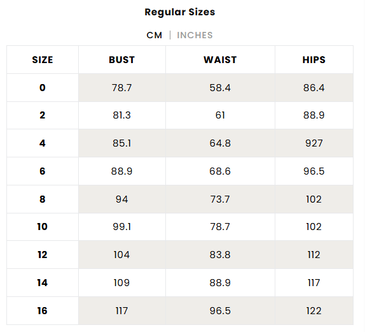
Task: Click the 927 hips value for size 4
Action: coord(314,143)
